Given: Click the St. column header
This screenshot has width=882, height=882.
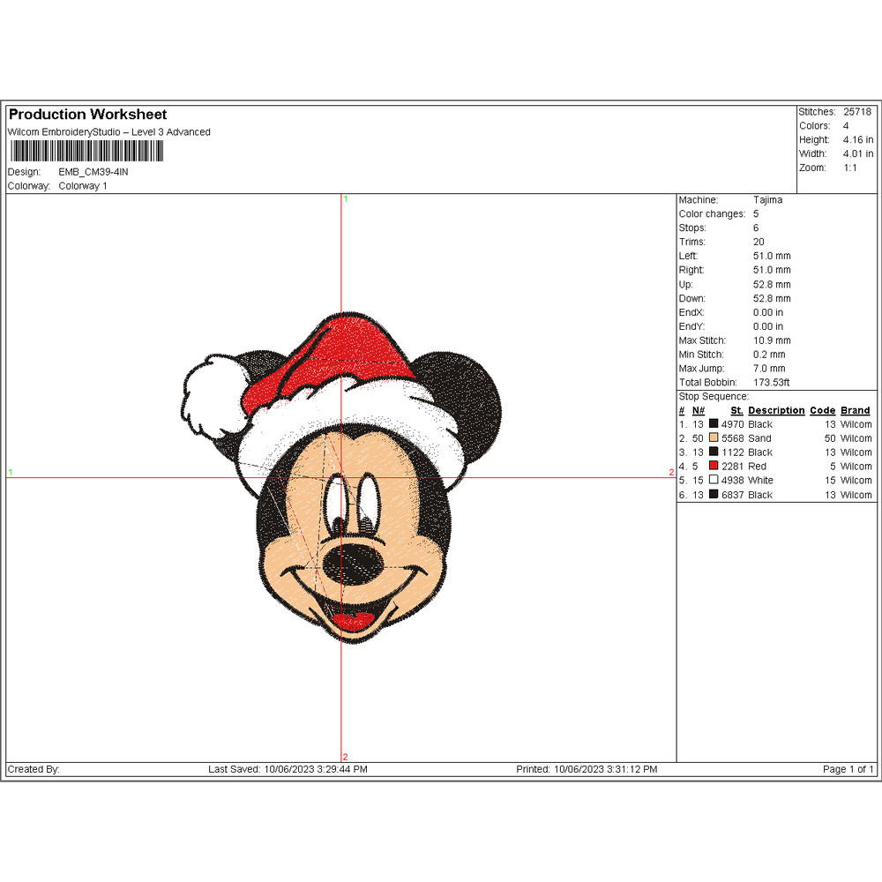Looking at the screenshot, I should (736, 411).
